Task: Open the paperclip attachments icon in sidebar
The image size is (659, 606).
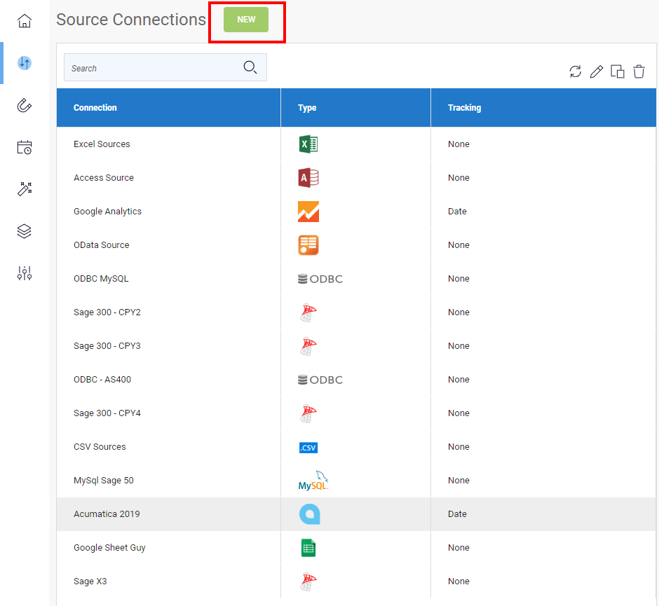Action: pos(25,105)
